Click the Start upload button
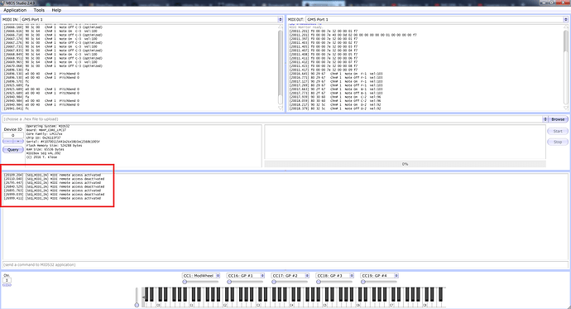The width and height of the screenshot is (571, 309). tap(558, 131)
